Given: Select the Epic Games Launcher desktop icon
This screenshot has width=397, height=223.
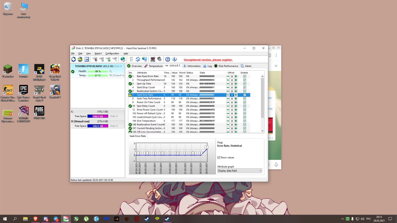Looking at the screenshot, I should point(24,93).
